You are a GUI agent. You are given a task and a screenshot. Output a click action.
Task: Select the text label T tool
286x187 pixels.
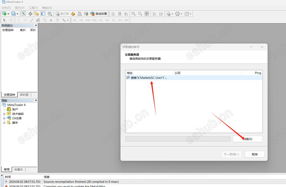(58, 20)
